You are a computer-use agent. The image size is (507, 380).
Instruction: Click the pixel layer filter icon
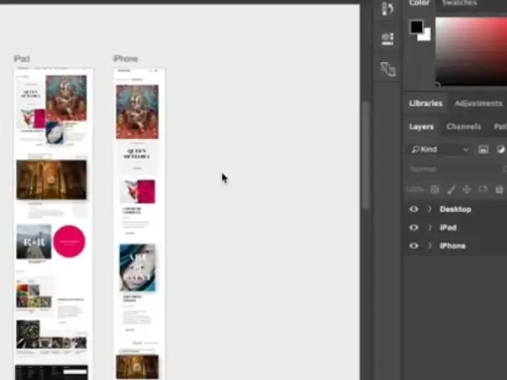(483, 150)
